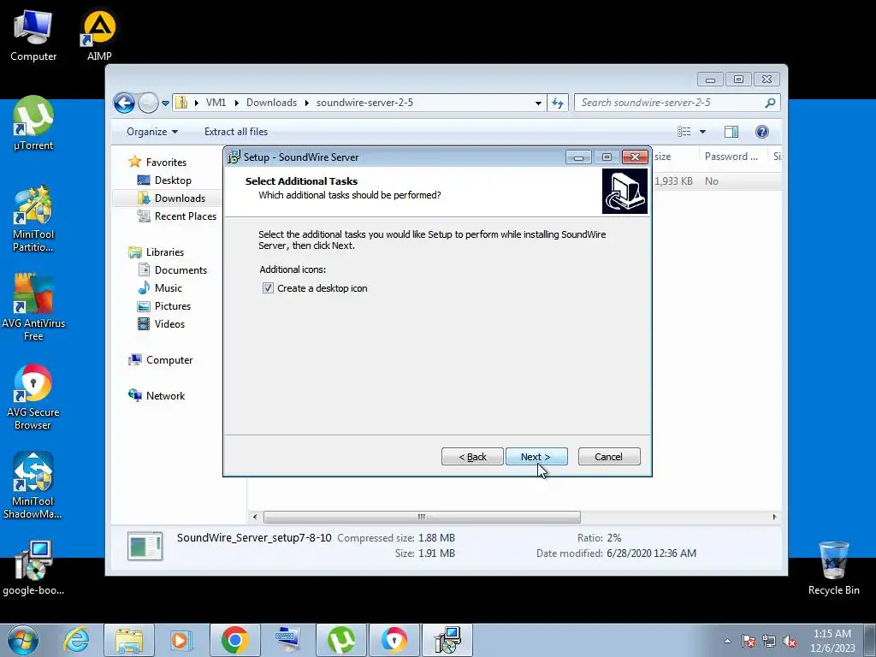876x657 pixels.
Task: Select Videos library
Action: [169, 324]
